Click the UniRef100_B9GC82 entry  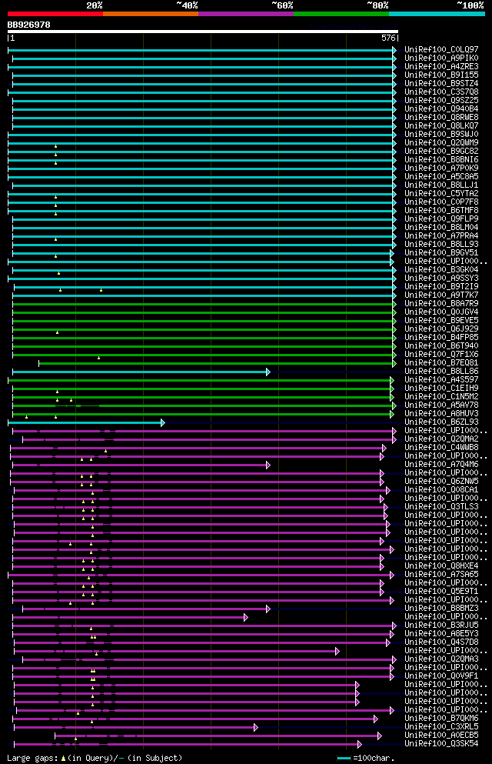441,151
